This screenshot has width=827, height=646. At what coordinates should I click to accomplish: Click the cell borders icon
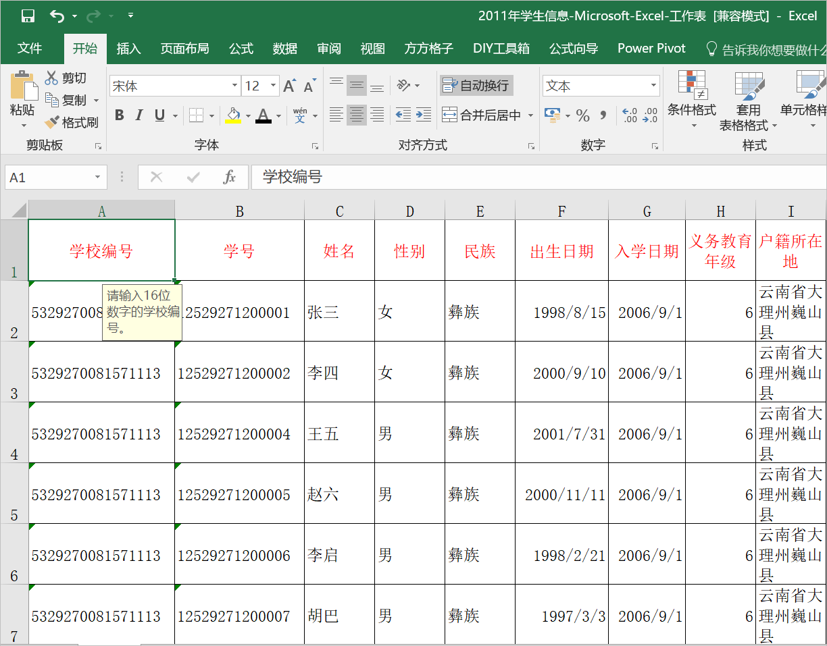196,115
